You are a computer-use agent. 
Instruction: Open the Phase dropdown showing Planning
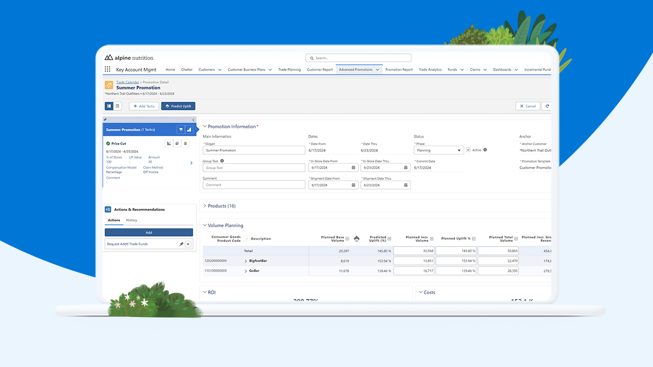[439, 150]
